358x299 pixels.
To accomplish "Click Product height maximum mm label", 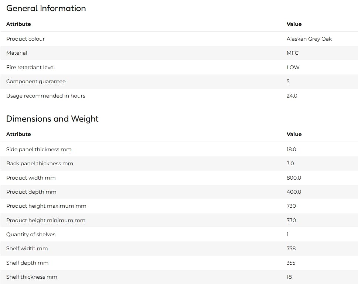I will pos(46,206).
